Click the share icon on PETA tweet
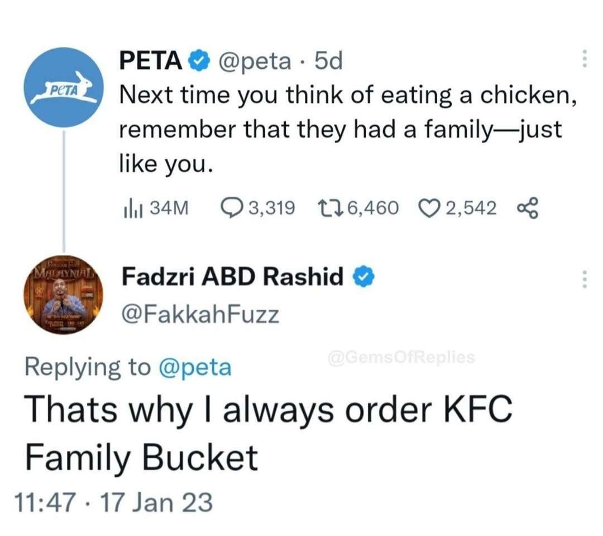Viewport: 603px width, 536px height. [527, 208]
